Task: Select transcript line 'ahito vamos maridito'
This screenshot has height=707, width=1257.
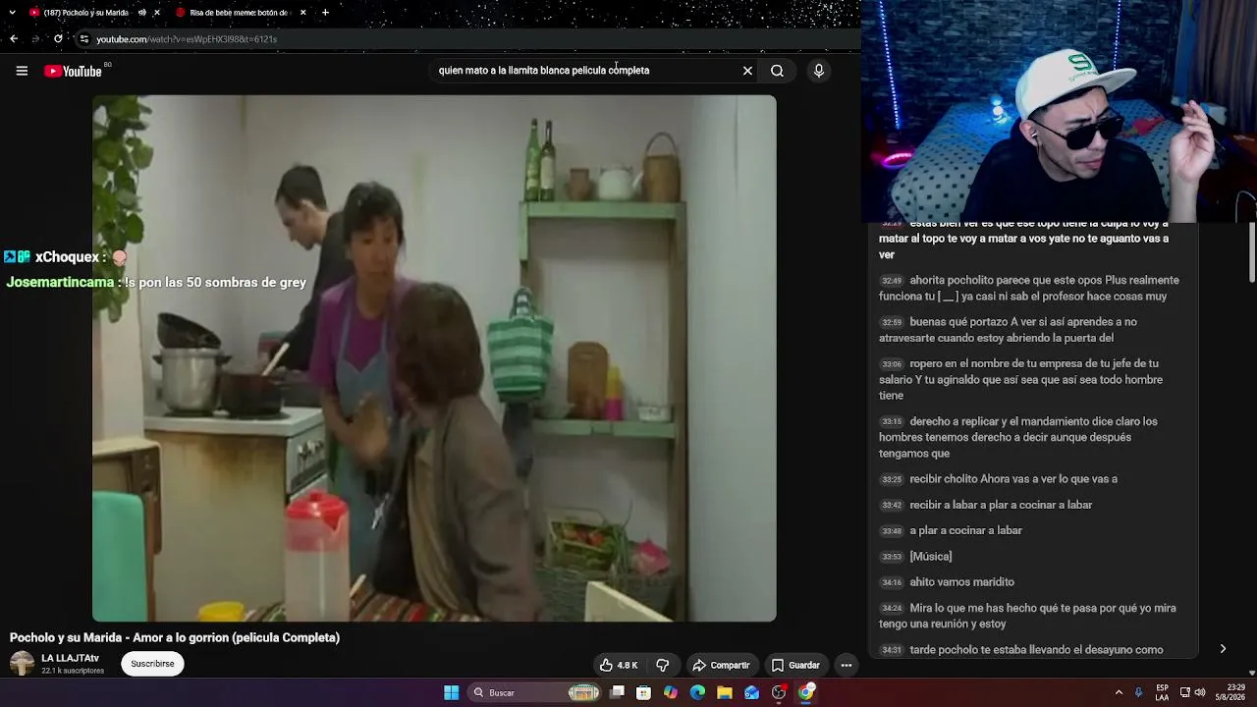Action: pyautogui.click(x=1029, y=582)
